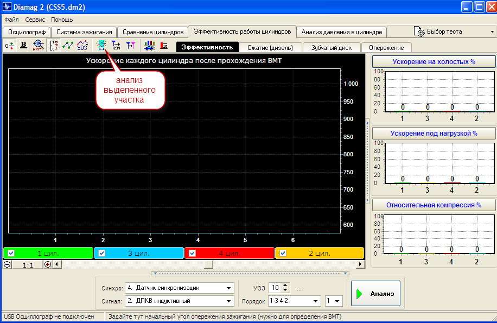This screenshot has height=323, width=497.
Task: Decrease the УОЗ value with down arrow
Action: [x=285, y=290]
